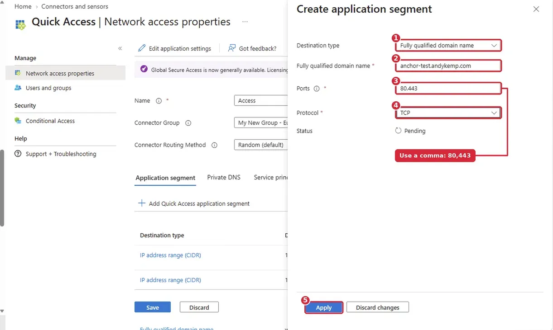Click the Destination type column header

(162, 235)
